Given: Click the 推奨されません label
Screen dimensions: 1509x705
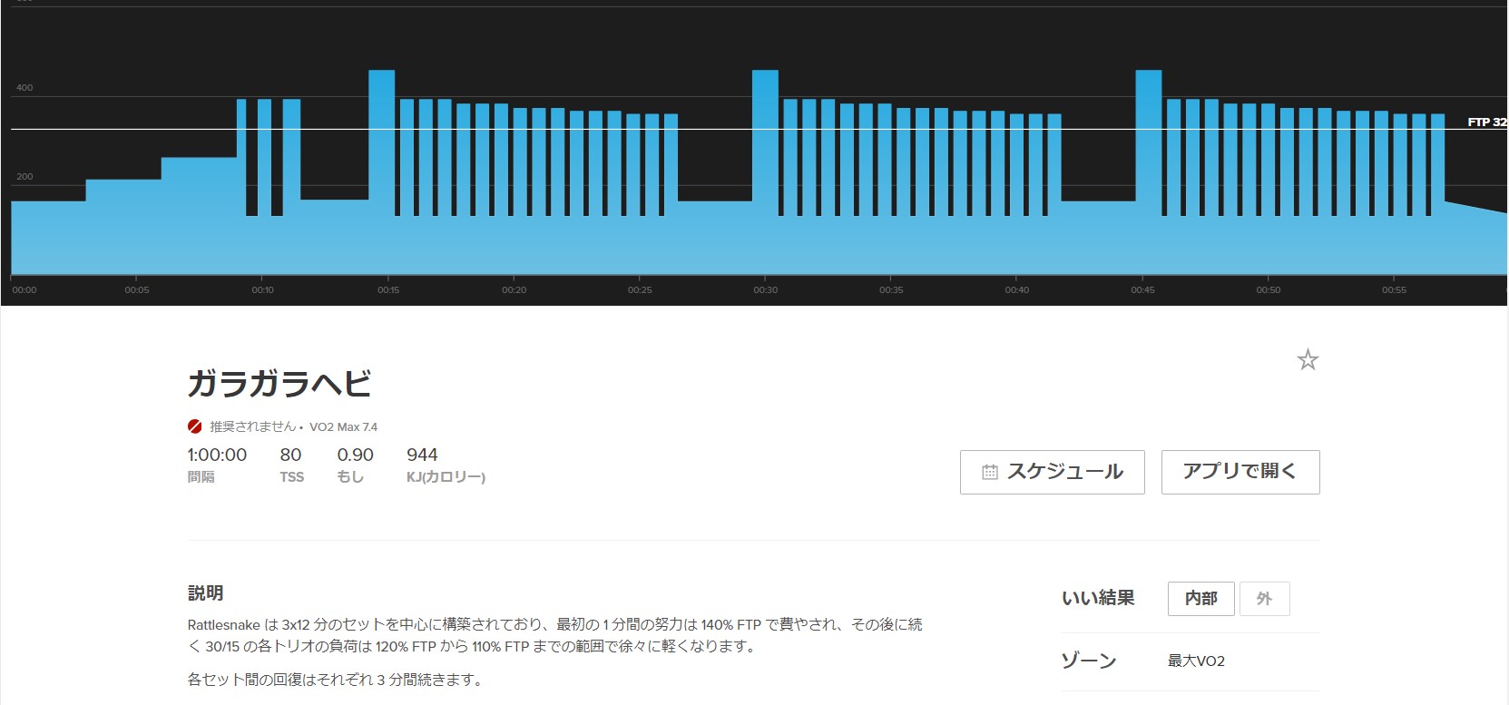Looking at the screenshot, I should (253, 426).
